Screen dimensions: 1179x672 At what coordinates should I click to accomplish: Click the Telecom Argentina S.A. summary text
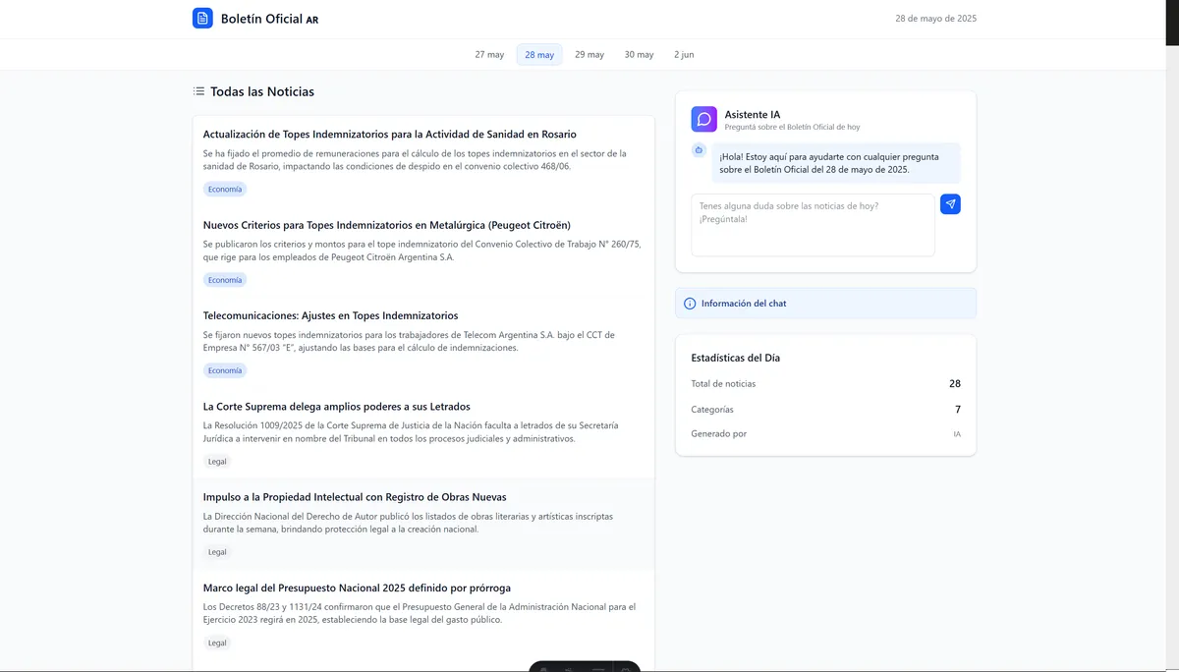[409, 341]
